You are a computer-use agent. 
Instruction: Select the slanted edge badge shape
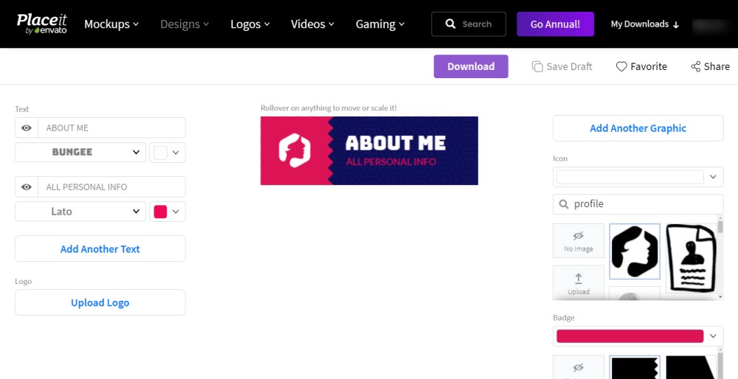click(692, 367)
